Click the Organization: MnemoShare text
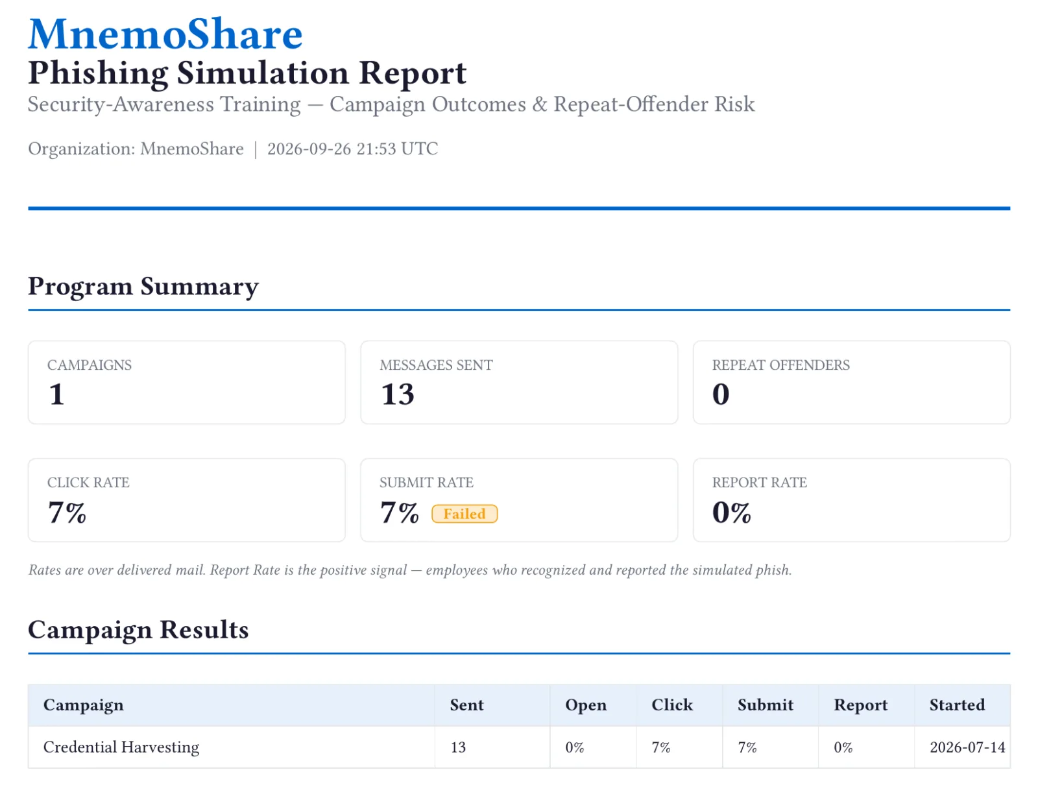The width and height of the screenshot is (1038, 785). tap(136, 149)
